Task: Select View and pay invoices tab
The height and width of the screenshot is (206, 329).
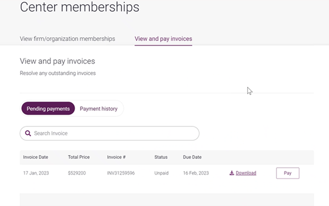Action: click(x=163, y=39)
